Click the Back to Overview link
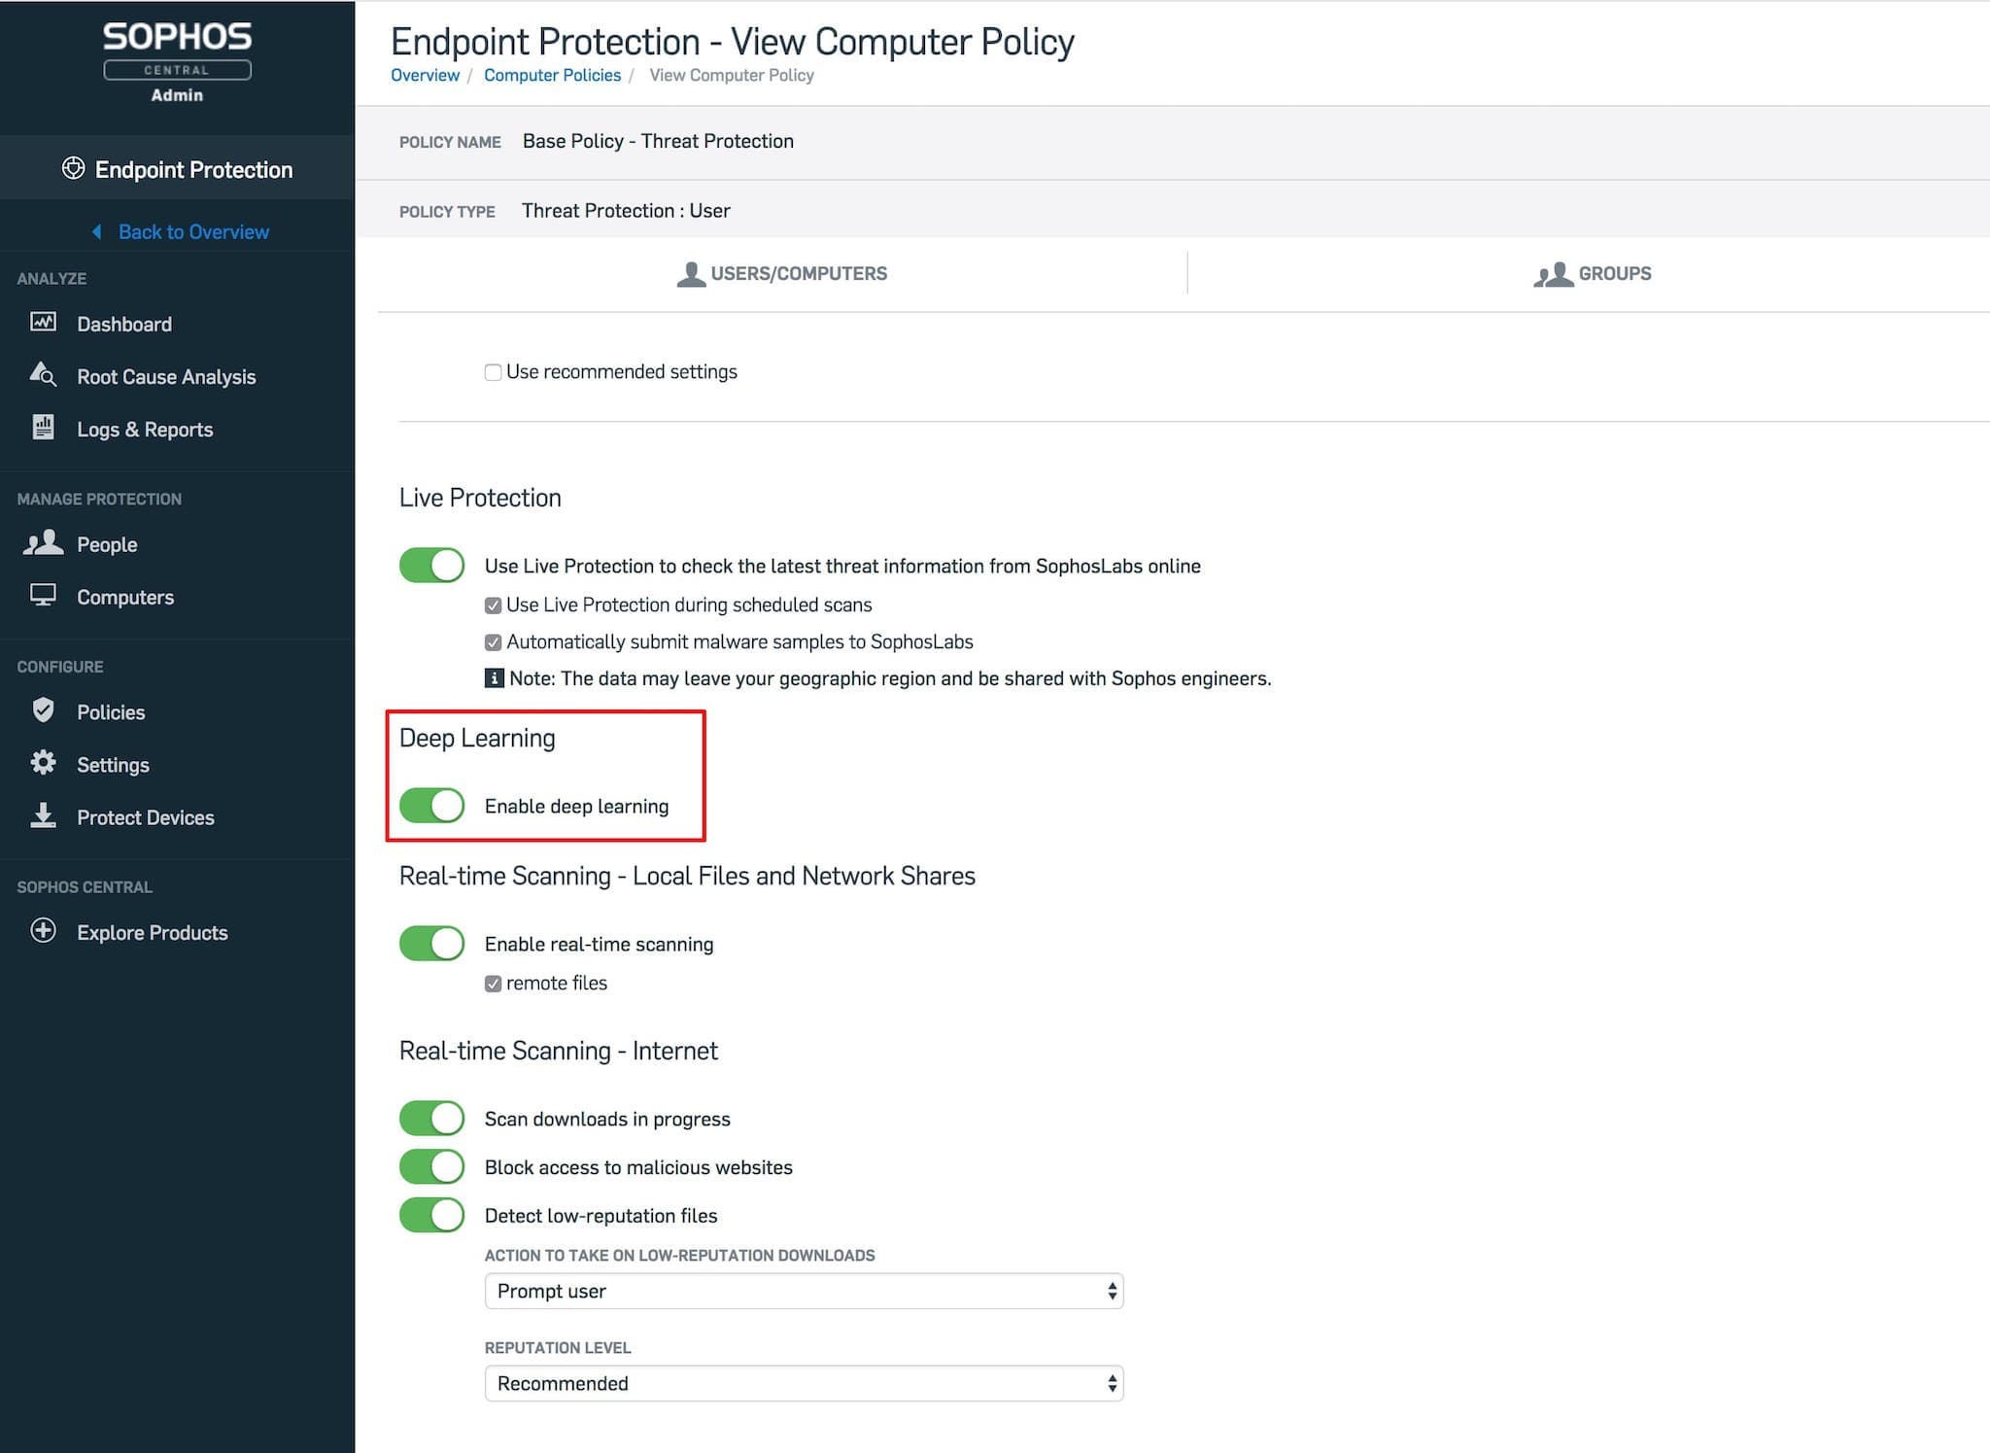Image resolution: width=1990 pixels, height=1453 pixels. tap(192, 231)
